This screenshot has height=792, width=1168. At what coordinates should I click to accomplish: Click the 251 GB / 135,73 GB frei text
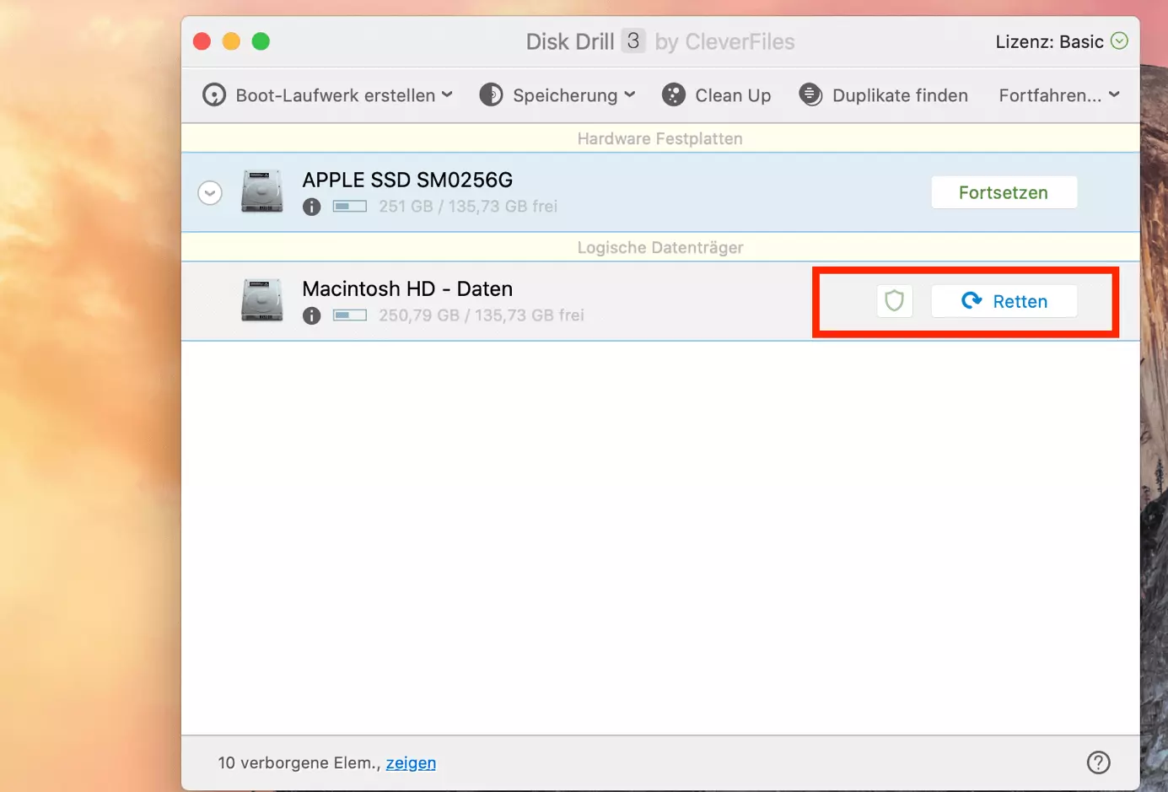click(x=468, y=206)
